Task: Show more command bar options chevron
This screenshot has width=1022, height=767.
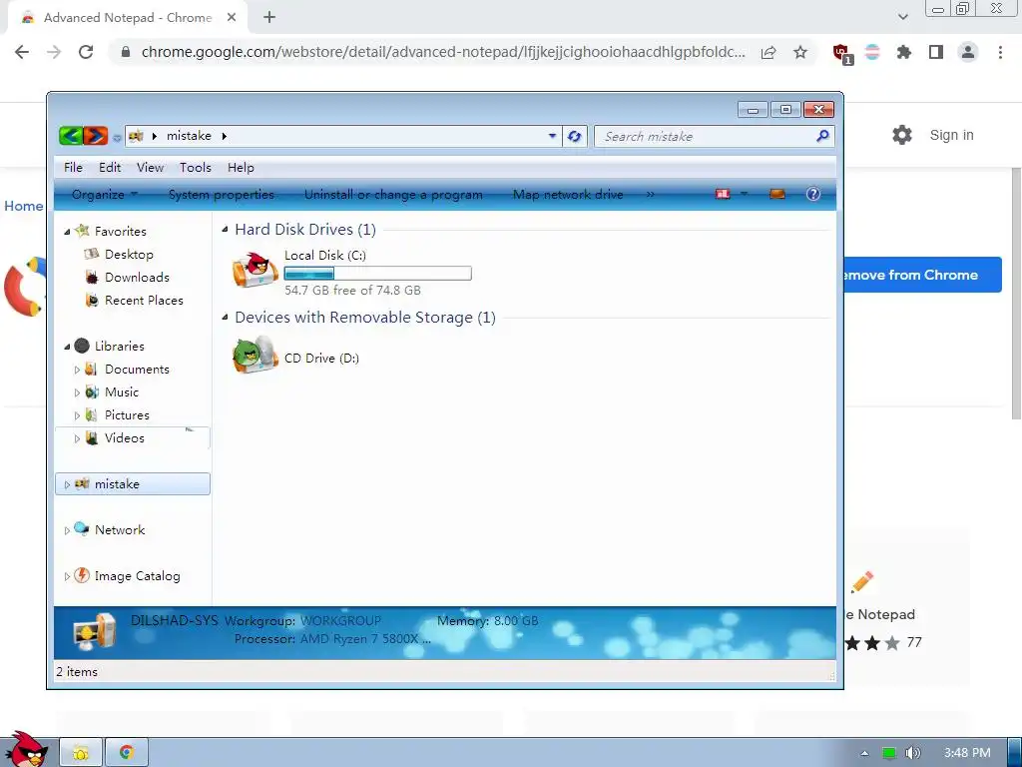Action: pyautogui.click(x=650, y=195)
